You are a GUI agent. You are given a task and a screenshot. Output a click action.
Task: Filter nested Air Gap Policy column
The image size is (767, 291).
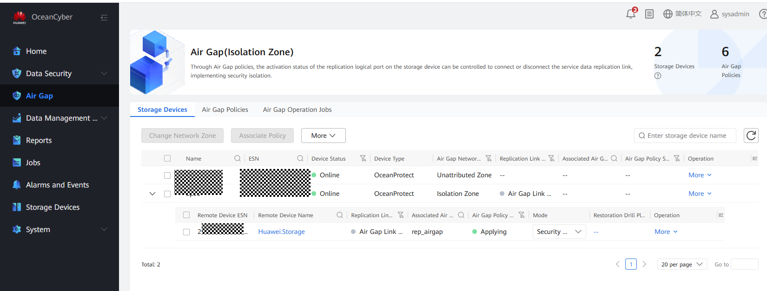522,215
